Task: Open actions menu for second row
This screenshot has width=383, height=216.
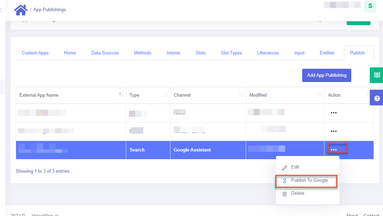Action: pyautogui.click(x=334, y=131)
